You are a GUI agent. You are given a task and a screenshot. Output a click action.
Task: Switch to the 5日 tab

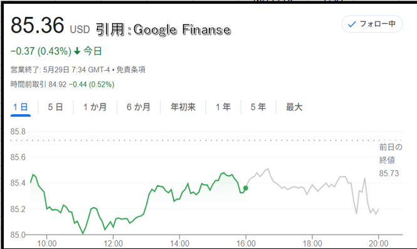[x=55, y=107]
